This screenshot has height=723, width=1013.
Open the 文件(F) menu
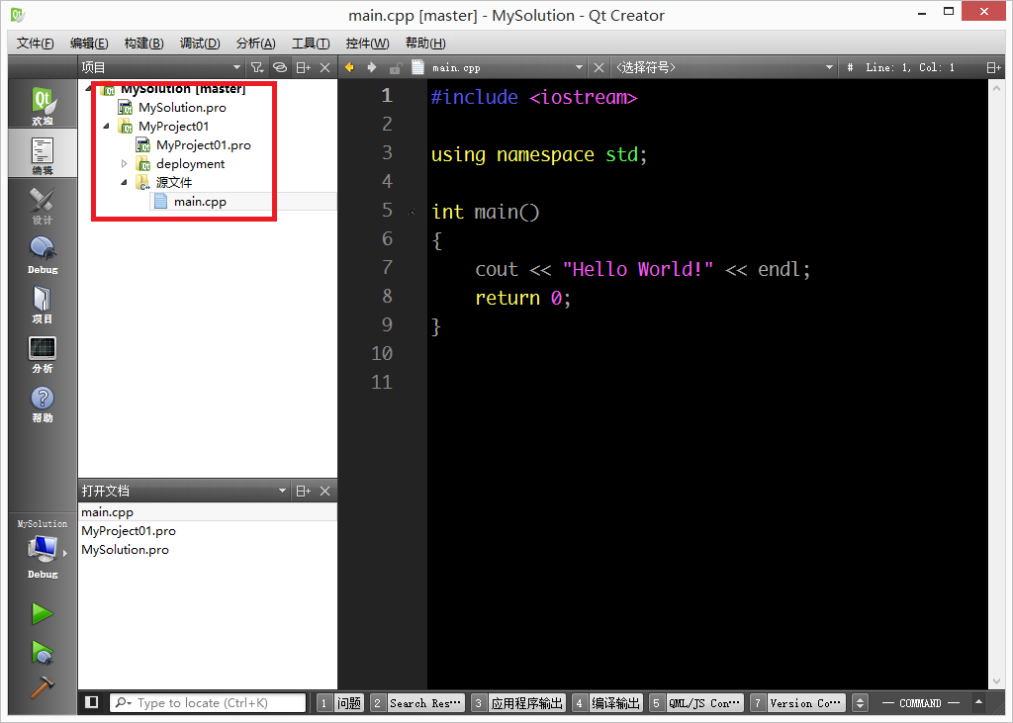35,44
